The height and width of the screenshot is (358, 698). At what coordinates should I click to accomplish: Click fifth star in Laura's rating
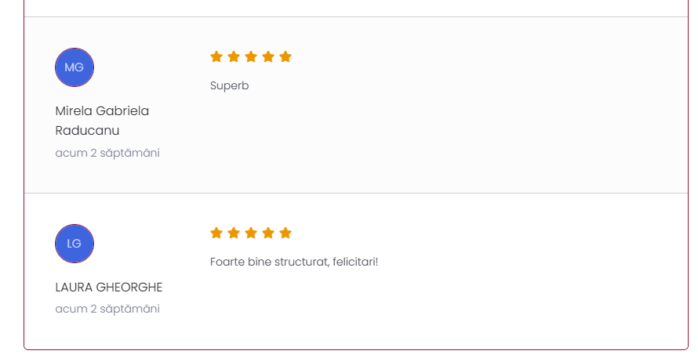click(x=285, y=233)
